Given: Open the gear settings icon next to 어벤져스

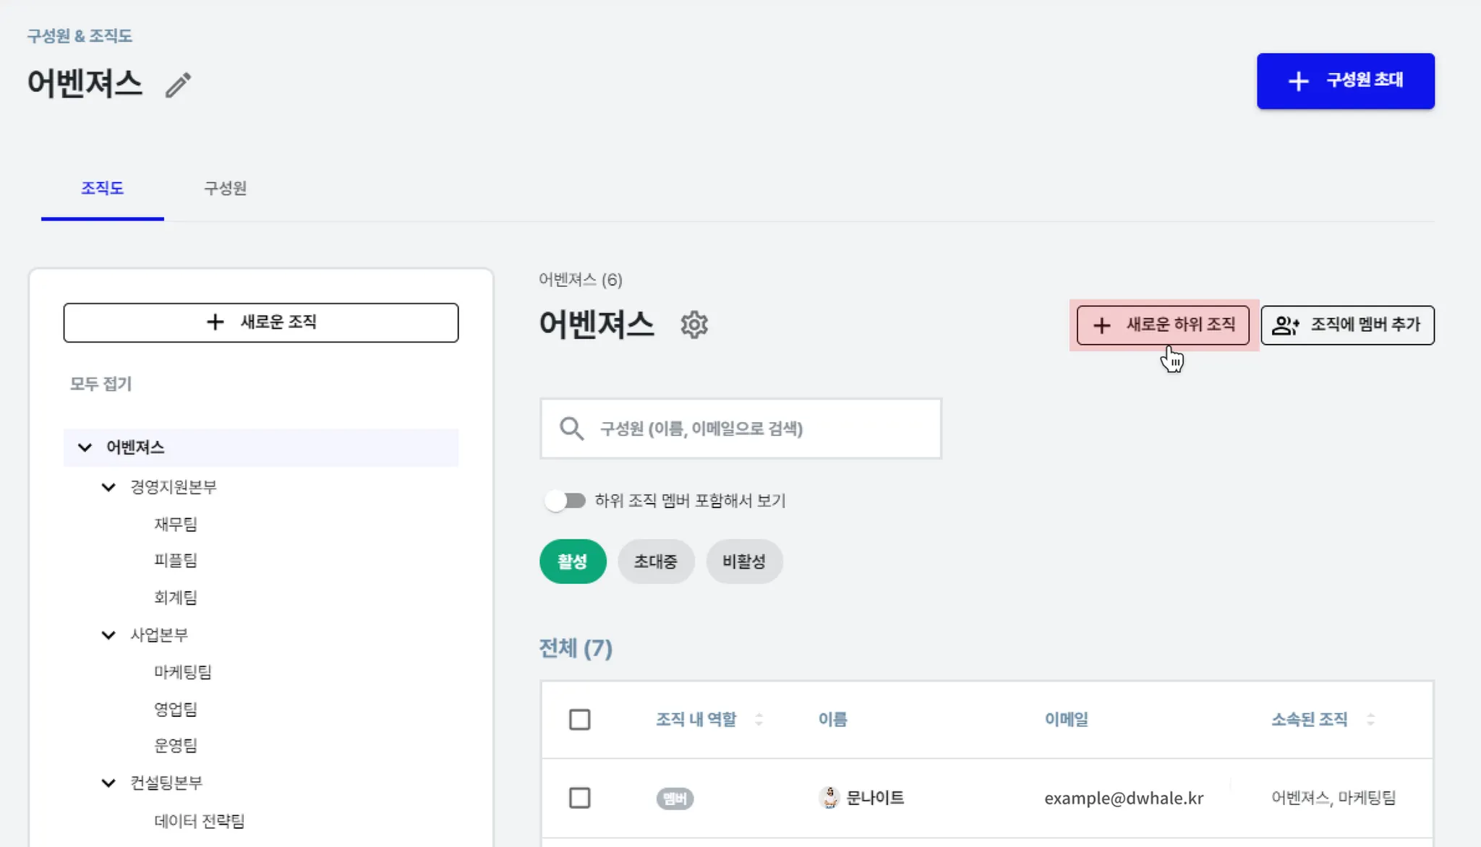Looking at the screenshot, I should click(693, 325).
